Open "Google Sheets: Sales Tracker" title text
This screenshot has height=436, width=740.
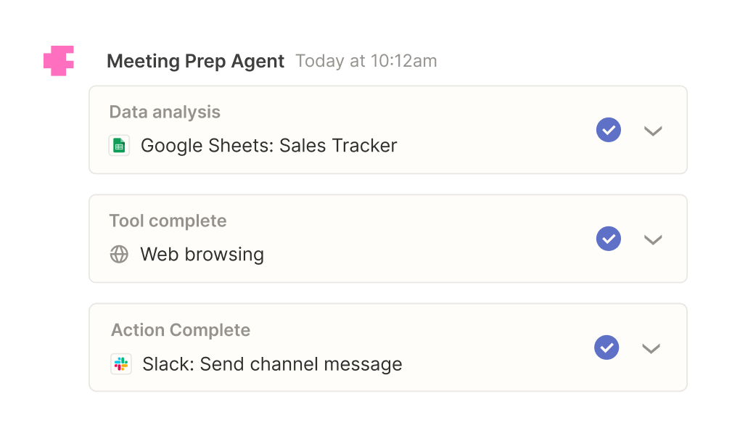click(x=268, y=146)
